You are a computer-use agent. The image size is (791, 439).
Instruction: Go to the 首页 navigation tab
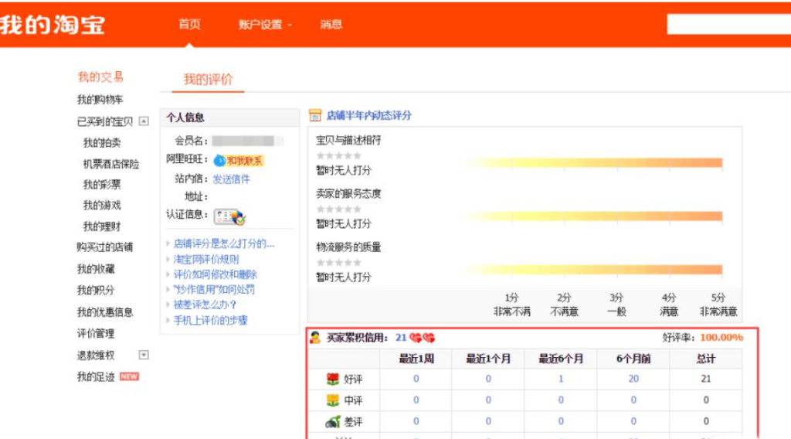(189, 24)
